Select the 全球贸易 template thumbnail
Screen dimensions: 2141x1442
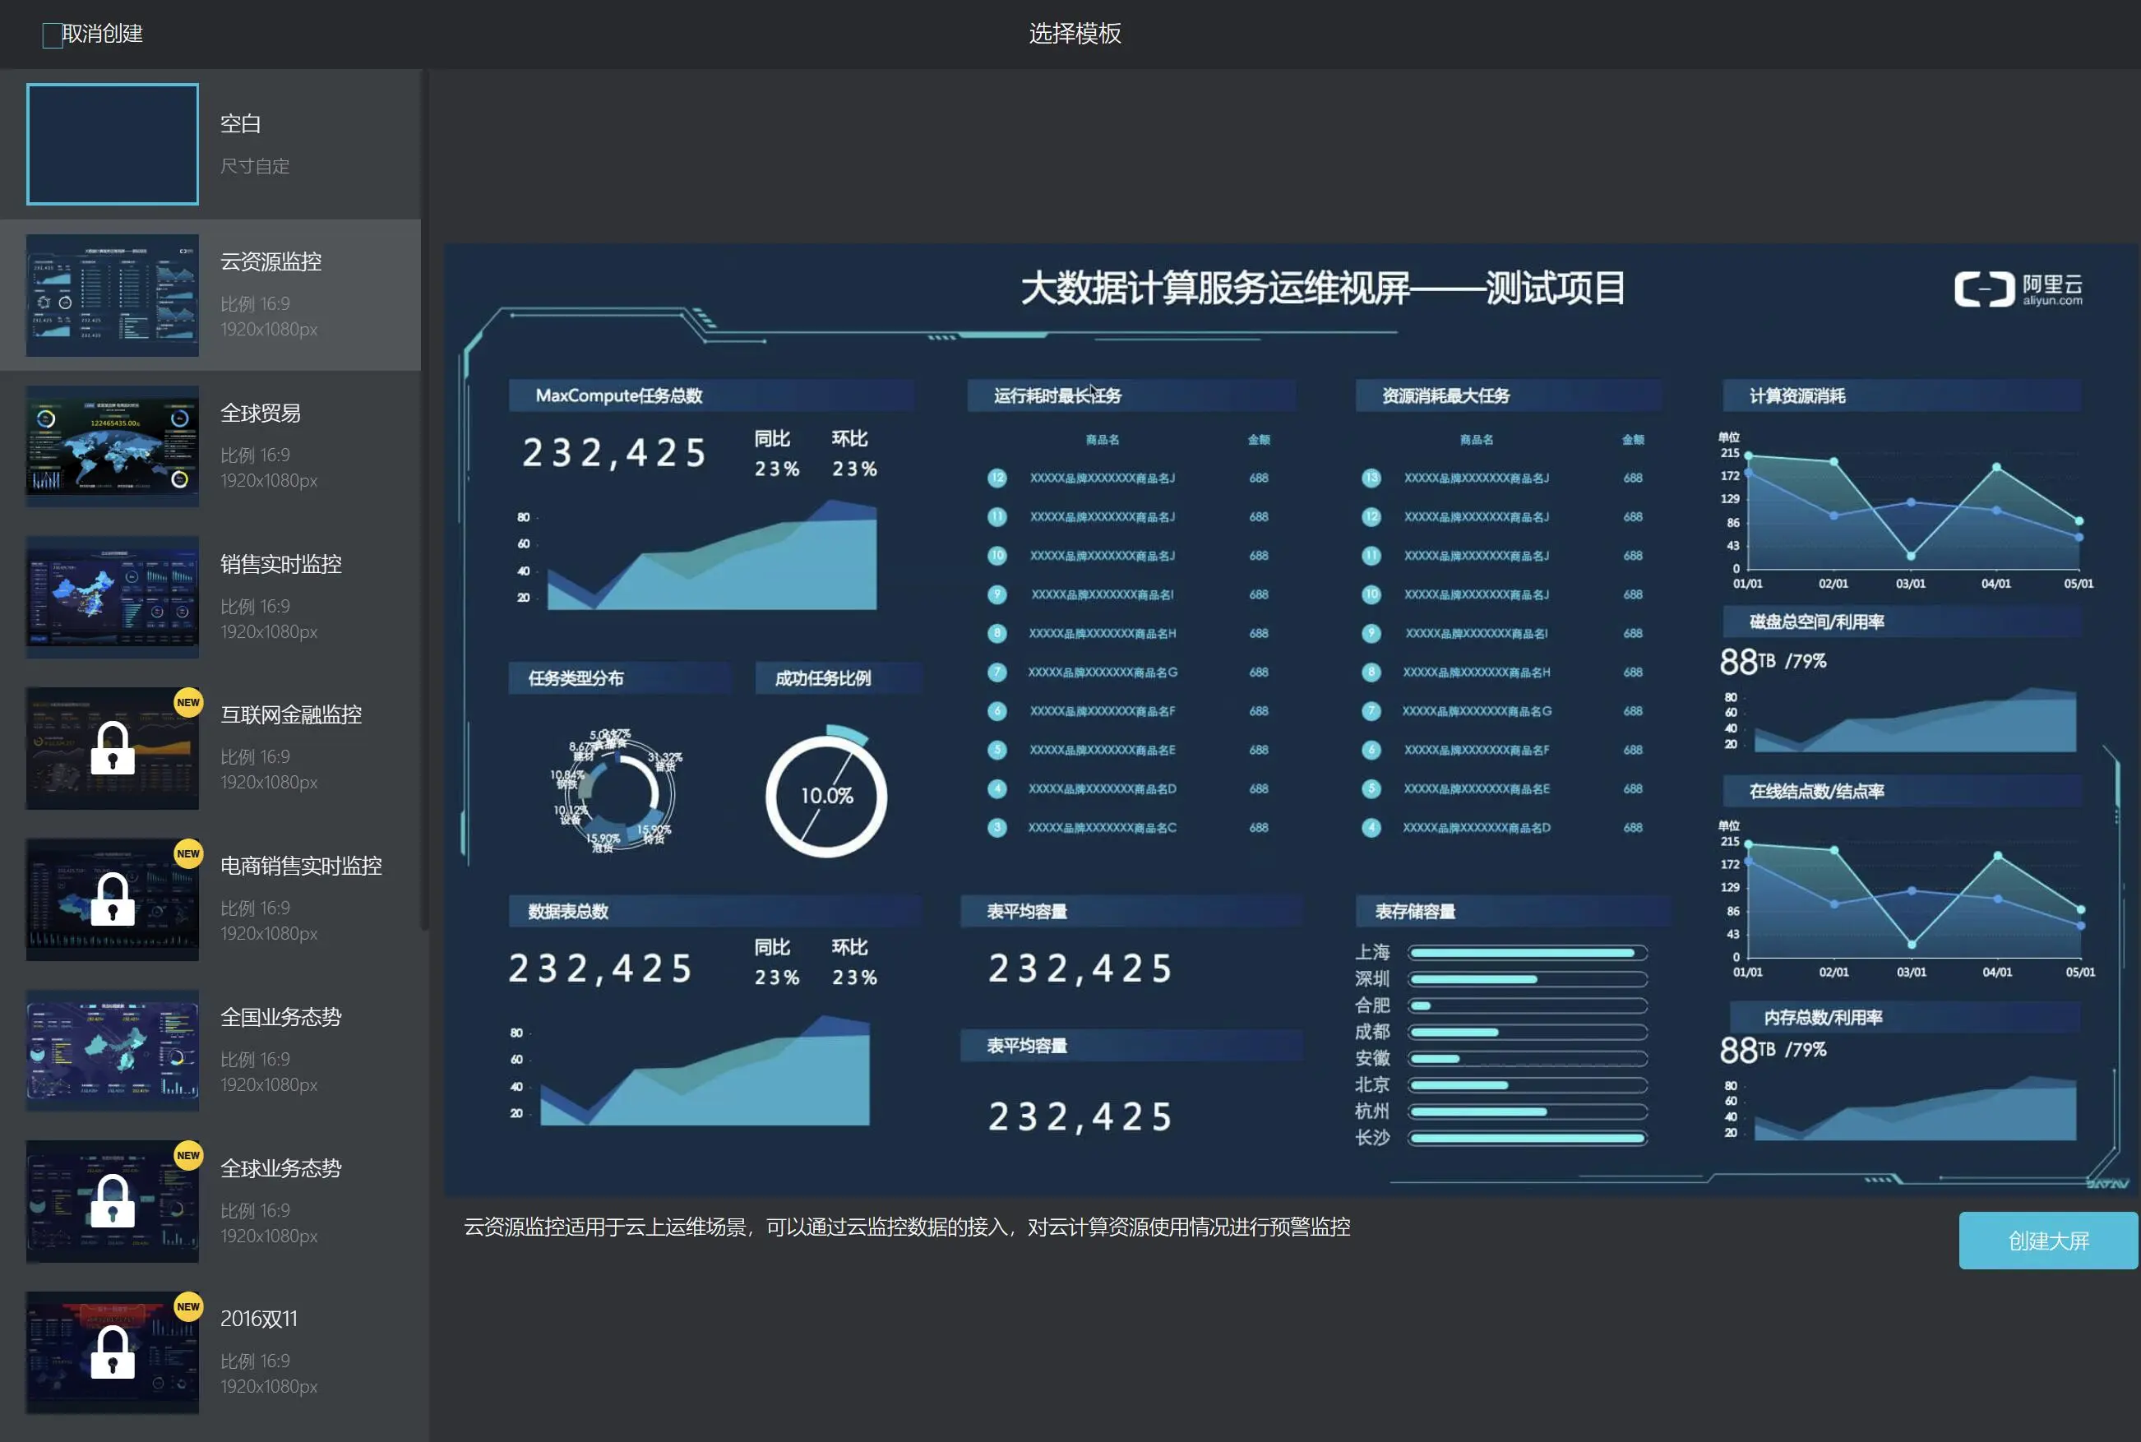click(112, 446)
